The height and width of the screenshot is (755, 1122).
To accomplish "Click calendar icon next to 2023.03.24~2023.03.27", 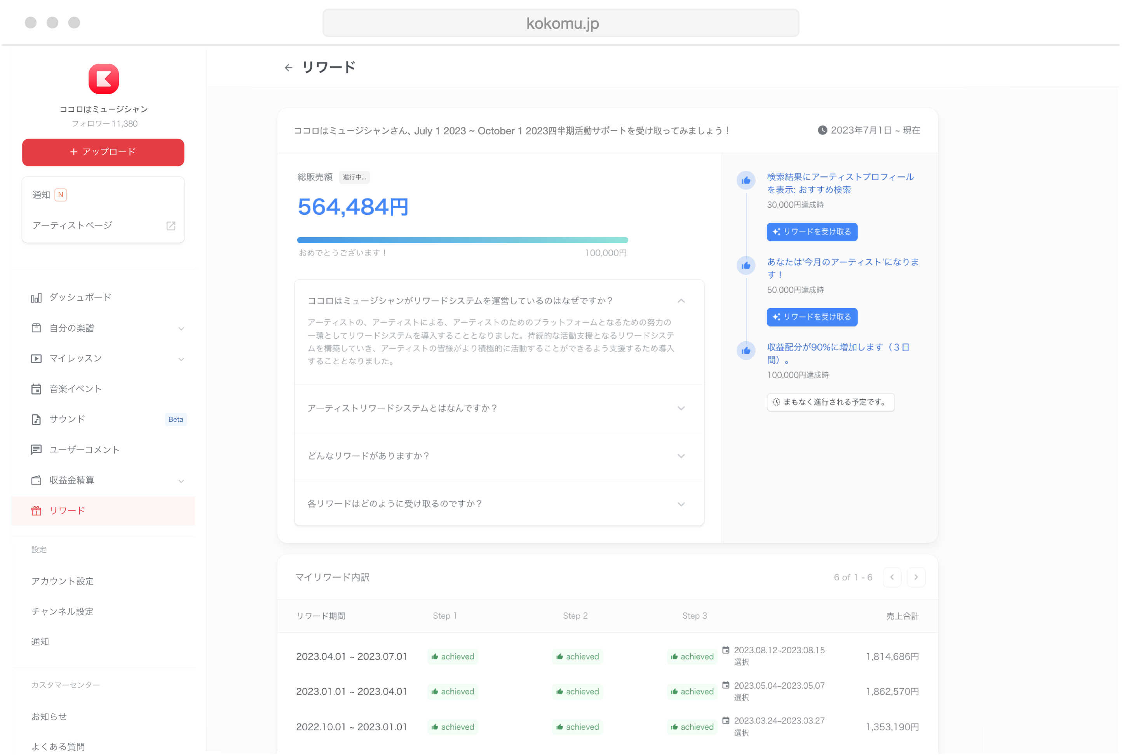I will tap(726, 721).
